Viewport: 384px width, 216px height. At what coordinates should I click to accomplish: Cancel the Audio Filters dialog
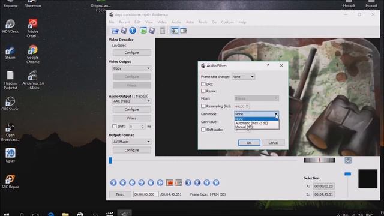[x=274, y=143]
